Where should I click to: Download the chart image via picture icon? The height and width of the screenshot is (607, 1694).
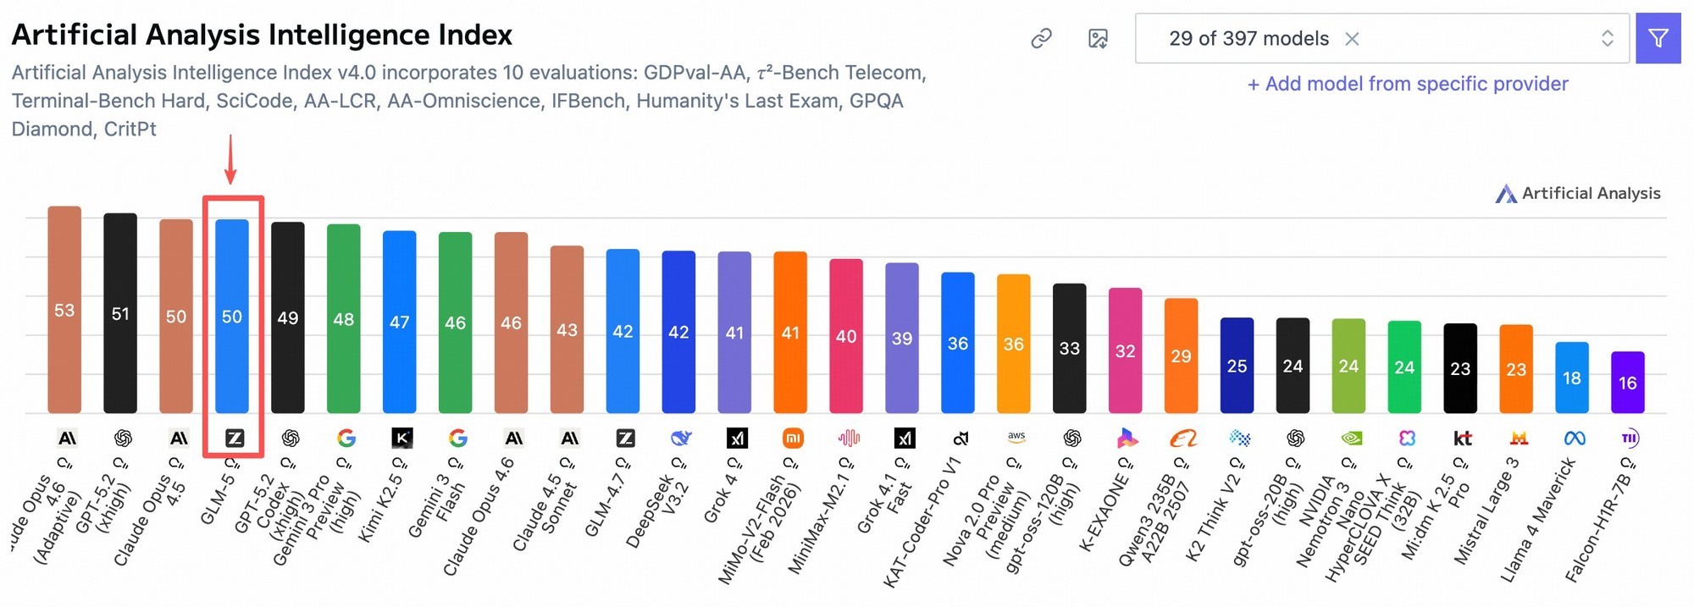[x=1098, y=38]
